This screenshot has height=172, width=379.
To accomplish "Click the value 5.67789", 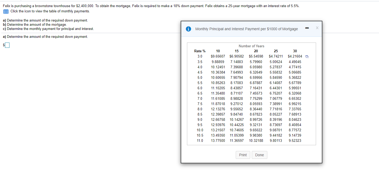I will coord(295,83).
